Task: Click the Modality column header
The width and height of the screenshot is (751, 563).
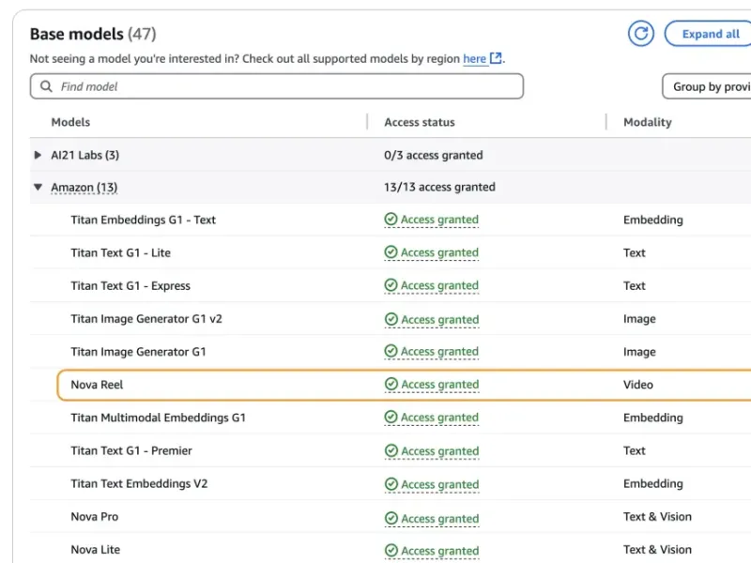Action: pos(648,122)
